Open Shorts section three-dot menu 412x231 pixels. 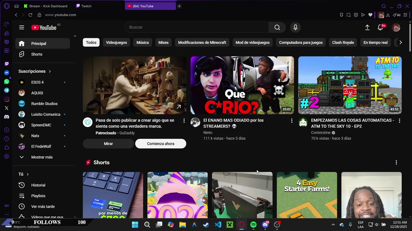396,163
